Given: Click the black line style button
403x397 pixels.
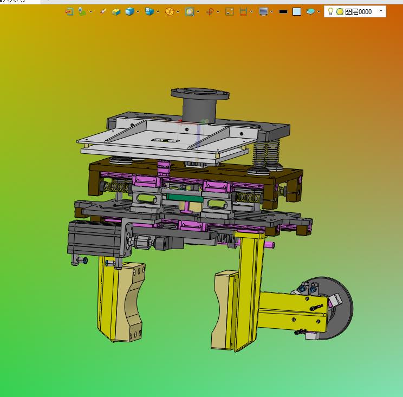Looking at the screenshot, I should (x=283, y=11).
